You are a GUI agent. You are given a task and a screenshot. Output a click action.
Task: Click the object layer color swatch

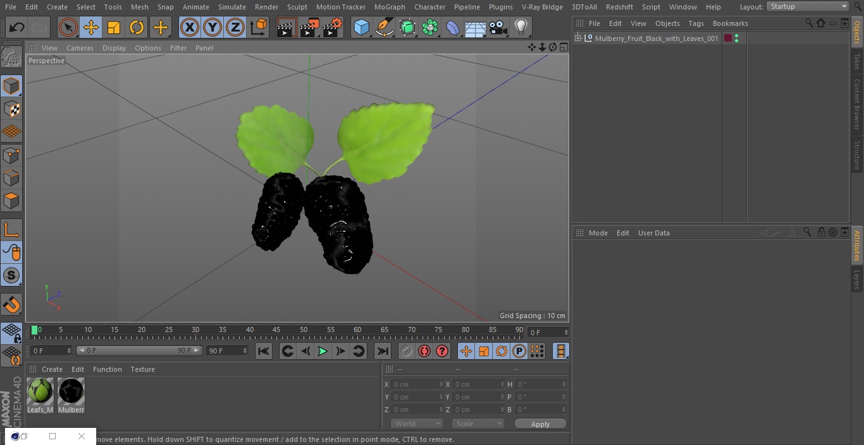click(728, 39)
